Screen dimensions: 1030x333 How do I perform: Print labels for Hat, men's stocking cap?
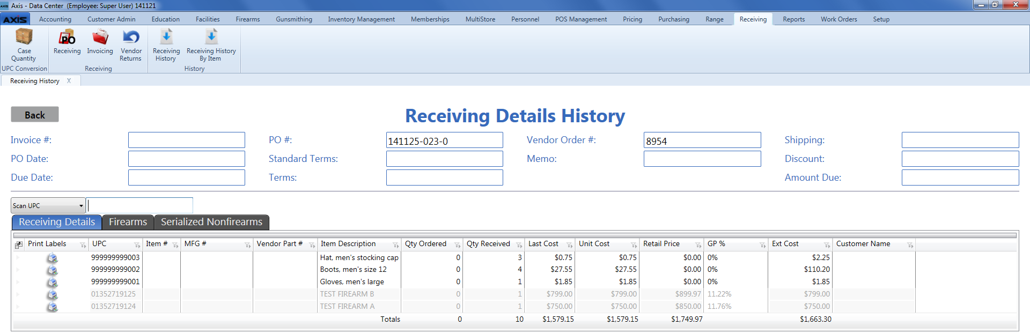pos(52,258)
